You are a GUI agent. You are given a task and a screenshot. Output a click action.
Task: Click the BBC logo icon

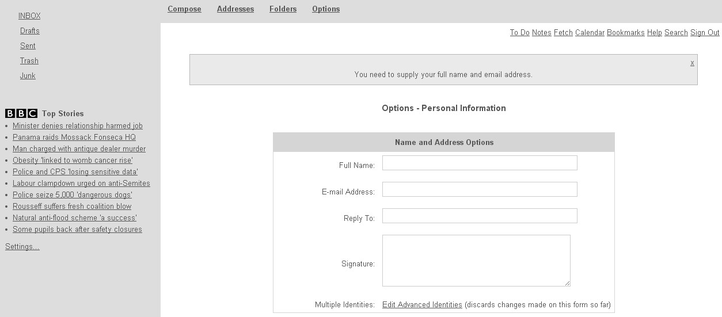(21, 113)
